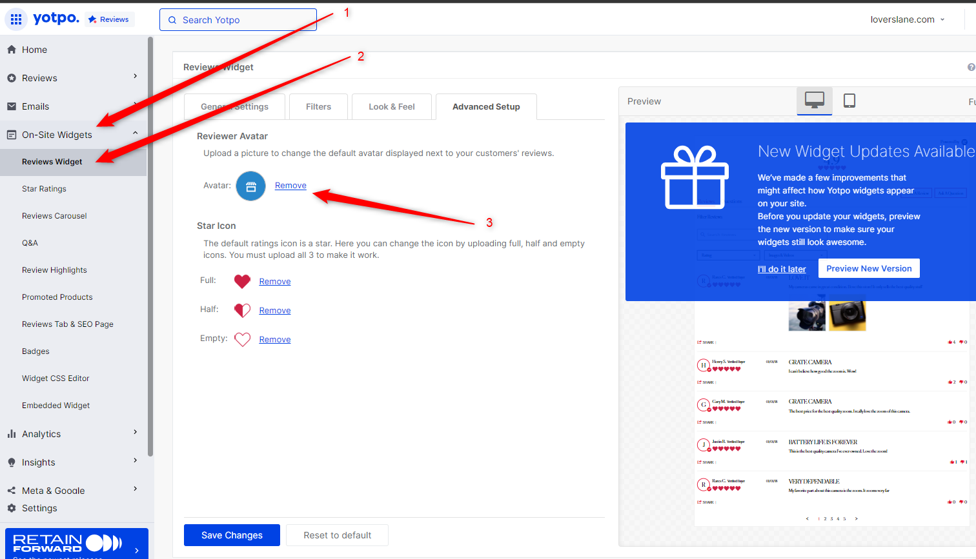Screen dimensions: 976x559
Task: Click the Reviews star icon in sidebar
Action: tap(12, 78)
